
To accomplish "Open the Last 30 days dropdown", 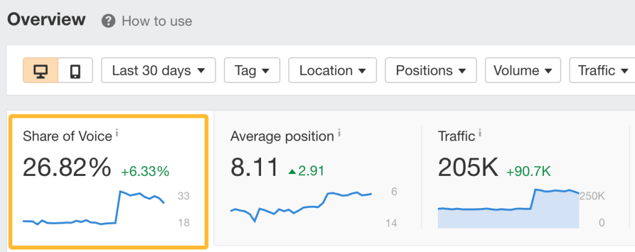I will pos(158,71).
